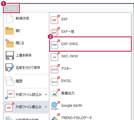Viewport: 134px width, 120px height.
Task: Choose 開く from the file menu
Action: (18, 31)
